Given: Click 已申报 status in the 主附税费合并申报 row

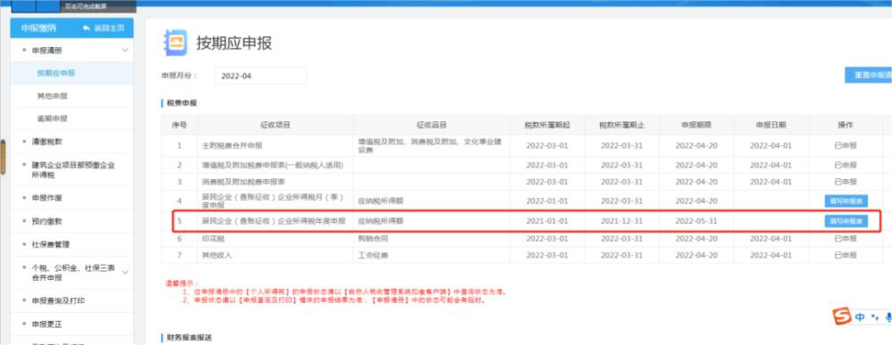Looking at the screenshot, I should coord(846,145).
